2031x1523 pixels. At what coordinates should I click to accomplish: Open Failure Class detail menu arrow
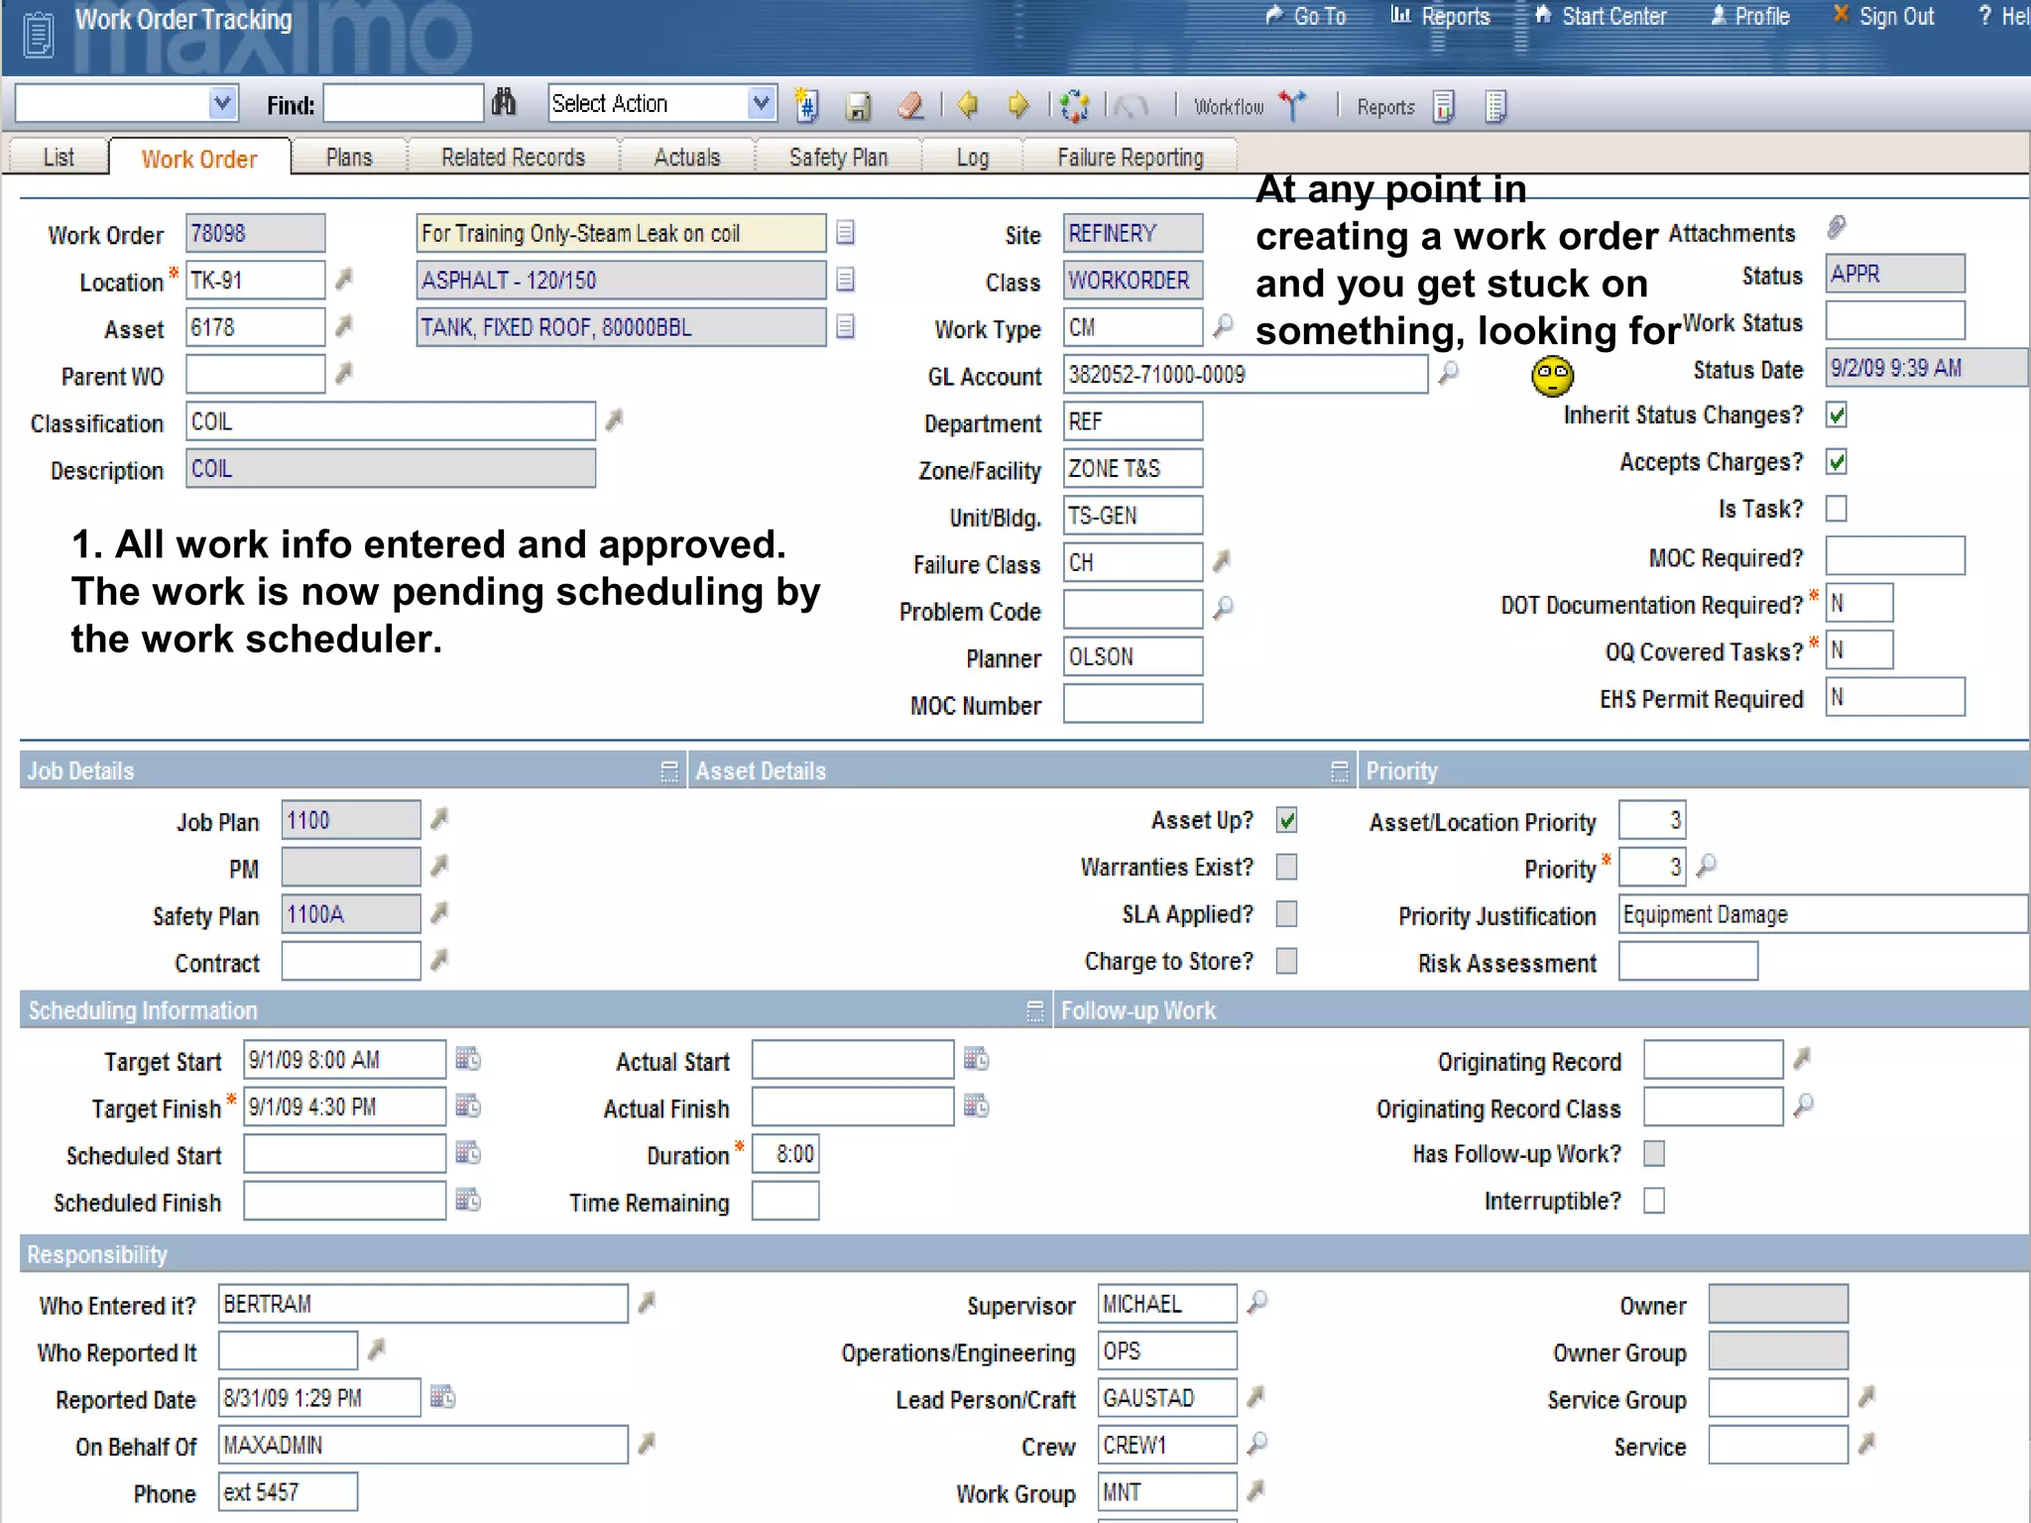point(1223,561)
